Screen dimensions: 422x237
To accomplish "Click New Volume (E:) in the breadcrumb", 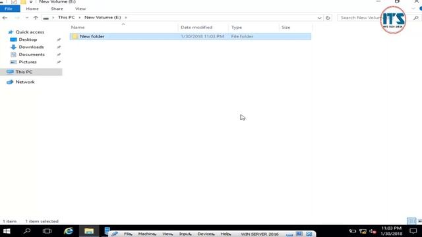I will click(103, 18).
